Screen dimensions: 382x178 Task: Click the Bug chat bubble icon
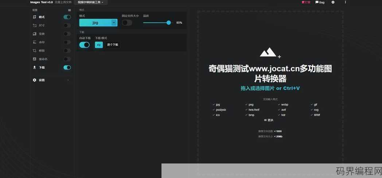click(x=317, y=2)
